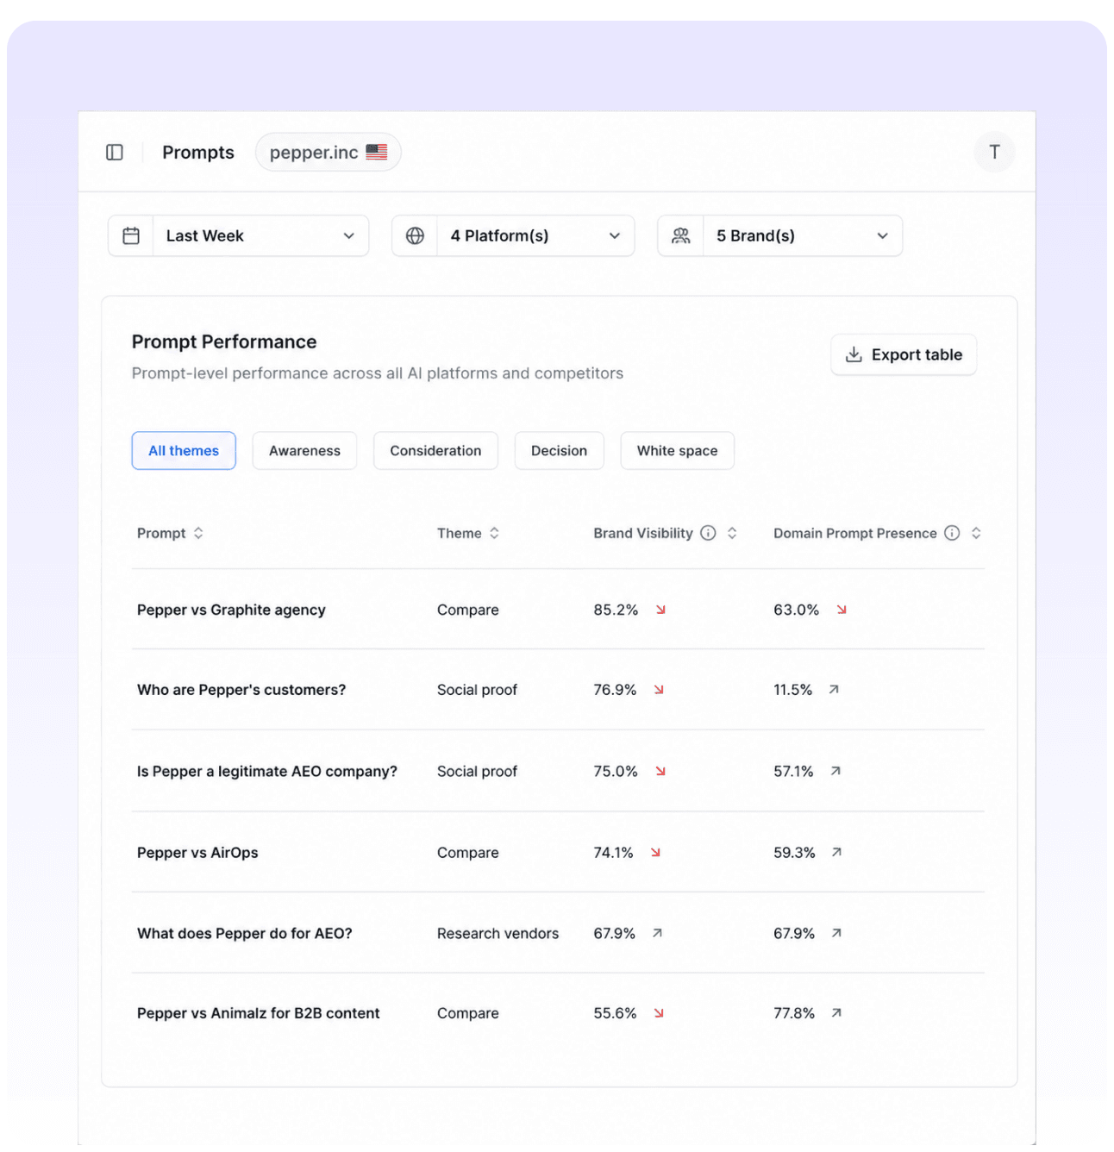The height and width of the screenshot is (1152, 1114).
Task: Click up-trend arrow beside Research vendors 67.9%
Action: coord(657,933)
